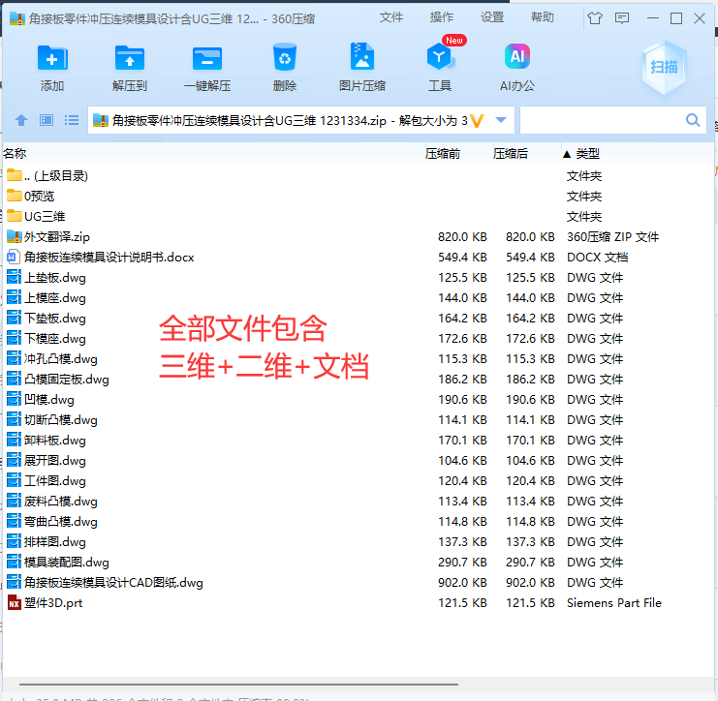
Task: Click the Siemens Part File type text
Action: click(614, 603)
